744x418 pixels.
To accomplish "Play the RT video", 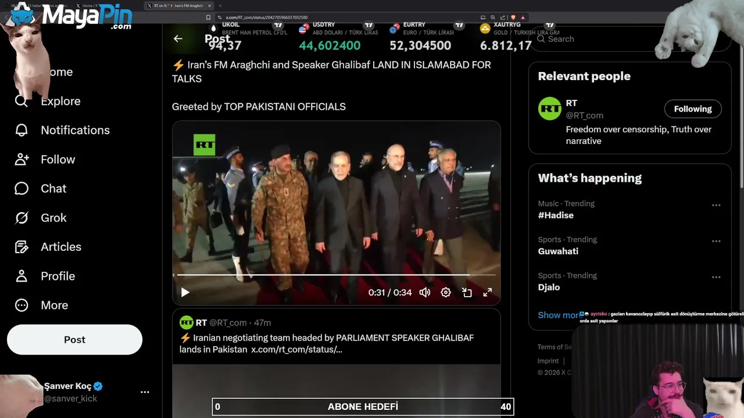I will (185, 292).
